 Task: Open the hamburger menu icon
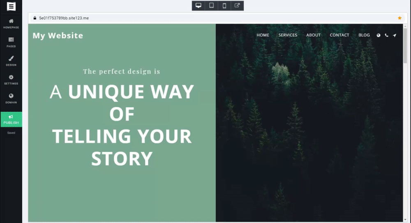point(11,6)
